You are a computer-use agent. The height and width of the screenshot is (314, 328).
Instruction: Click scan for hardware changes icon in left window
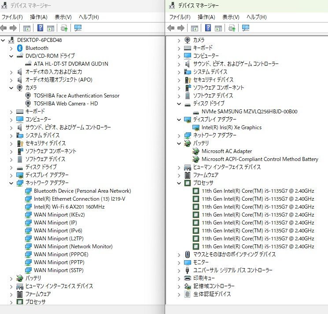tap(78, 28)
